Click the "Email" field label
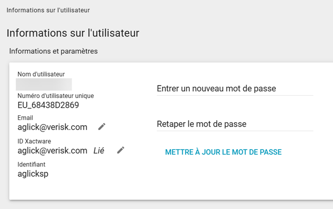Viewport: 333px width, 209px height. pos(25,118)
